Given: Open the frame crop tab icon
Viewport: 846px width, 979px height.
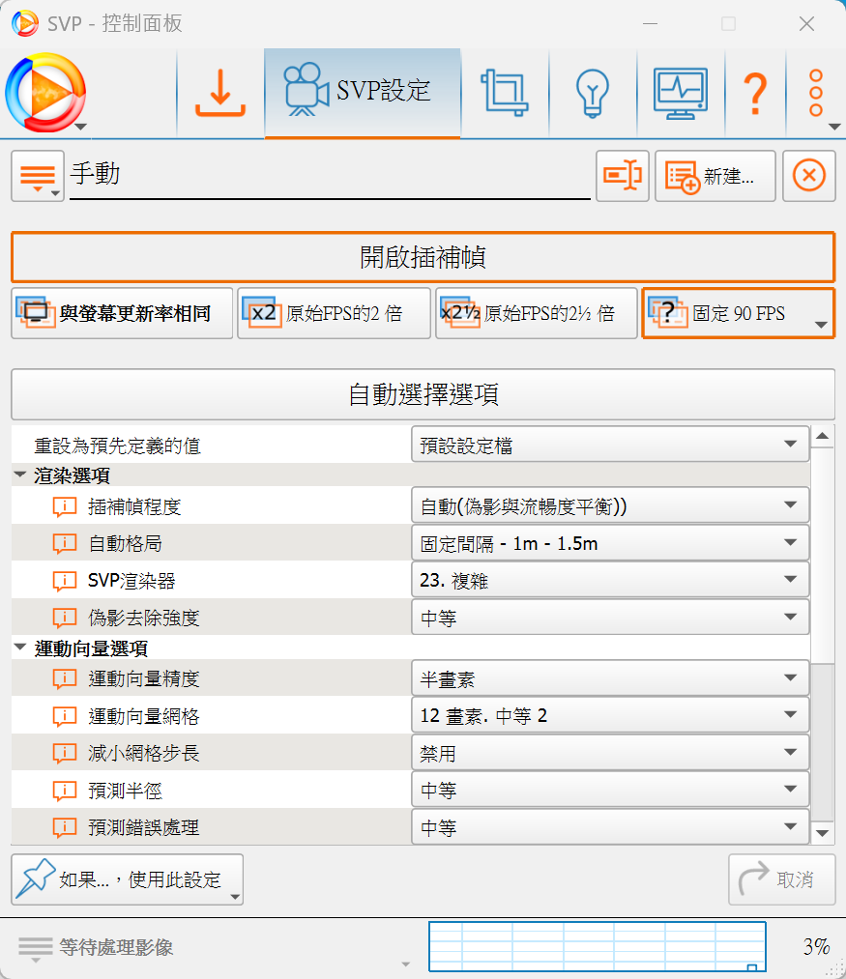Looking at the screenshot, I should tap(505, 93).
